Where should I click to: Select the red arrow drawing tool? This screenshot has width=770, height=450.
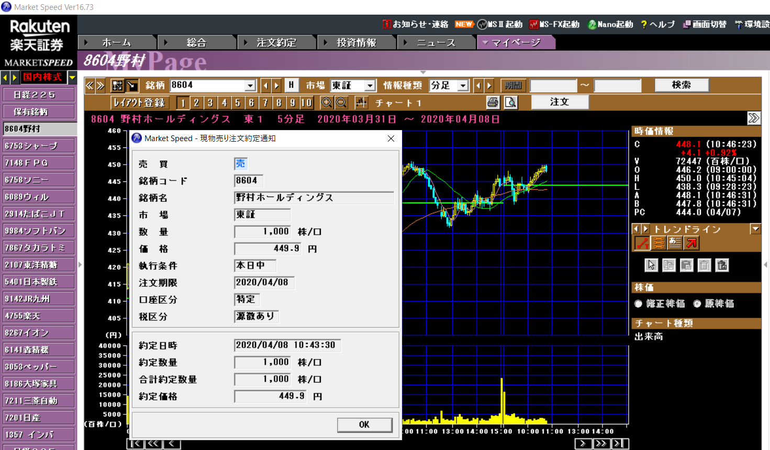(691, 243)
